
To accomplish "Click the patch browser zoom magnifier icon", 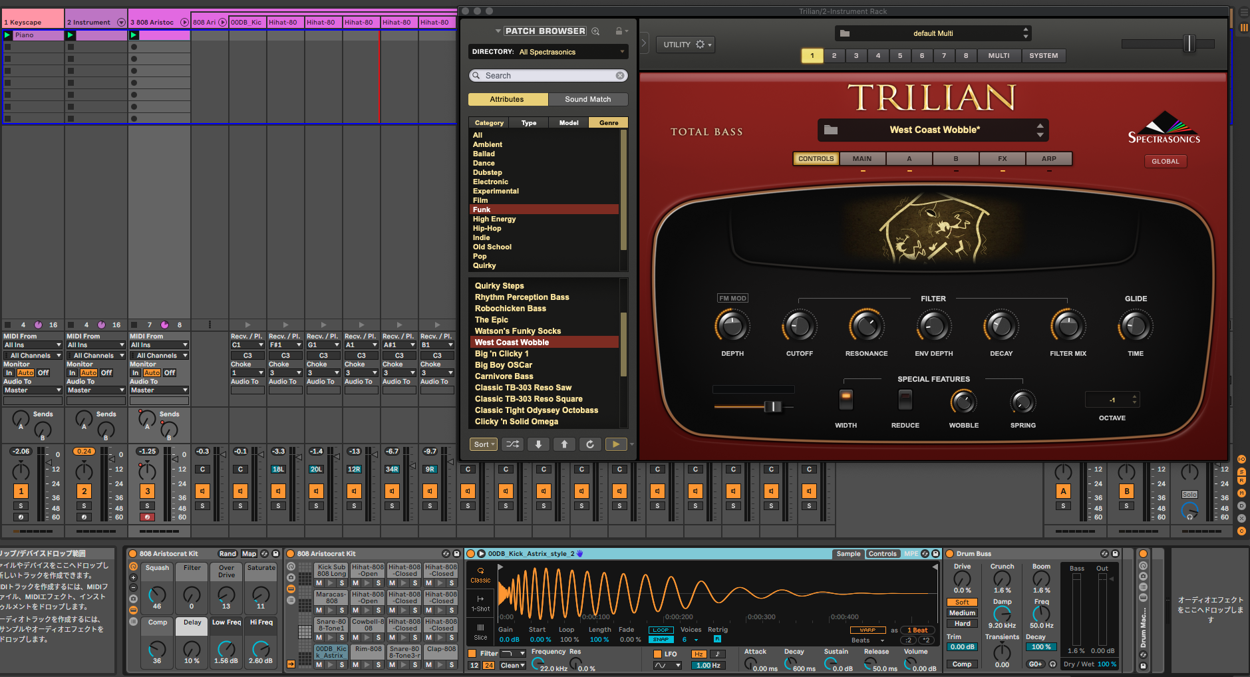I will click(x=595, y=31).
